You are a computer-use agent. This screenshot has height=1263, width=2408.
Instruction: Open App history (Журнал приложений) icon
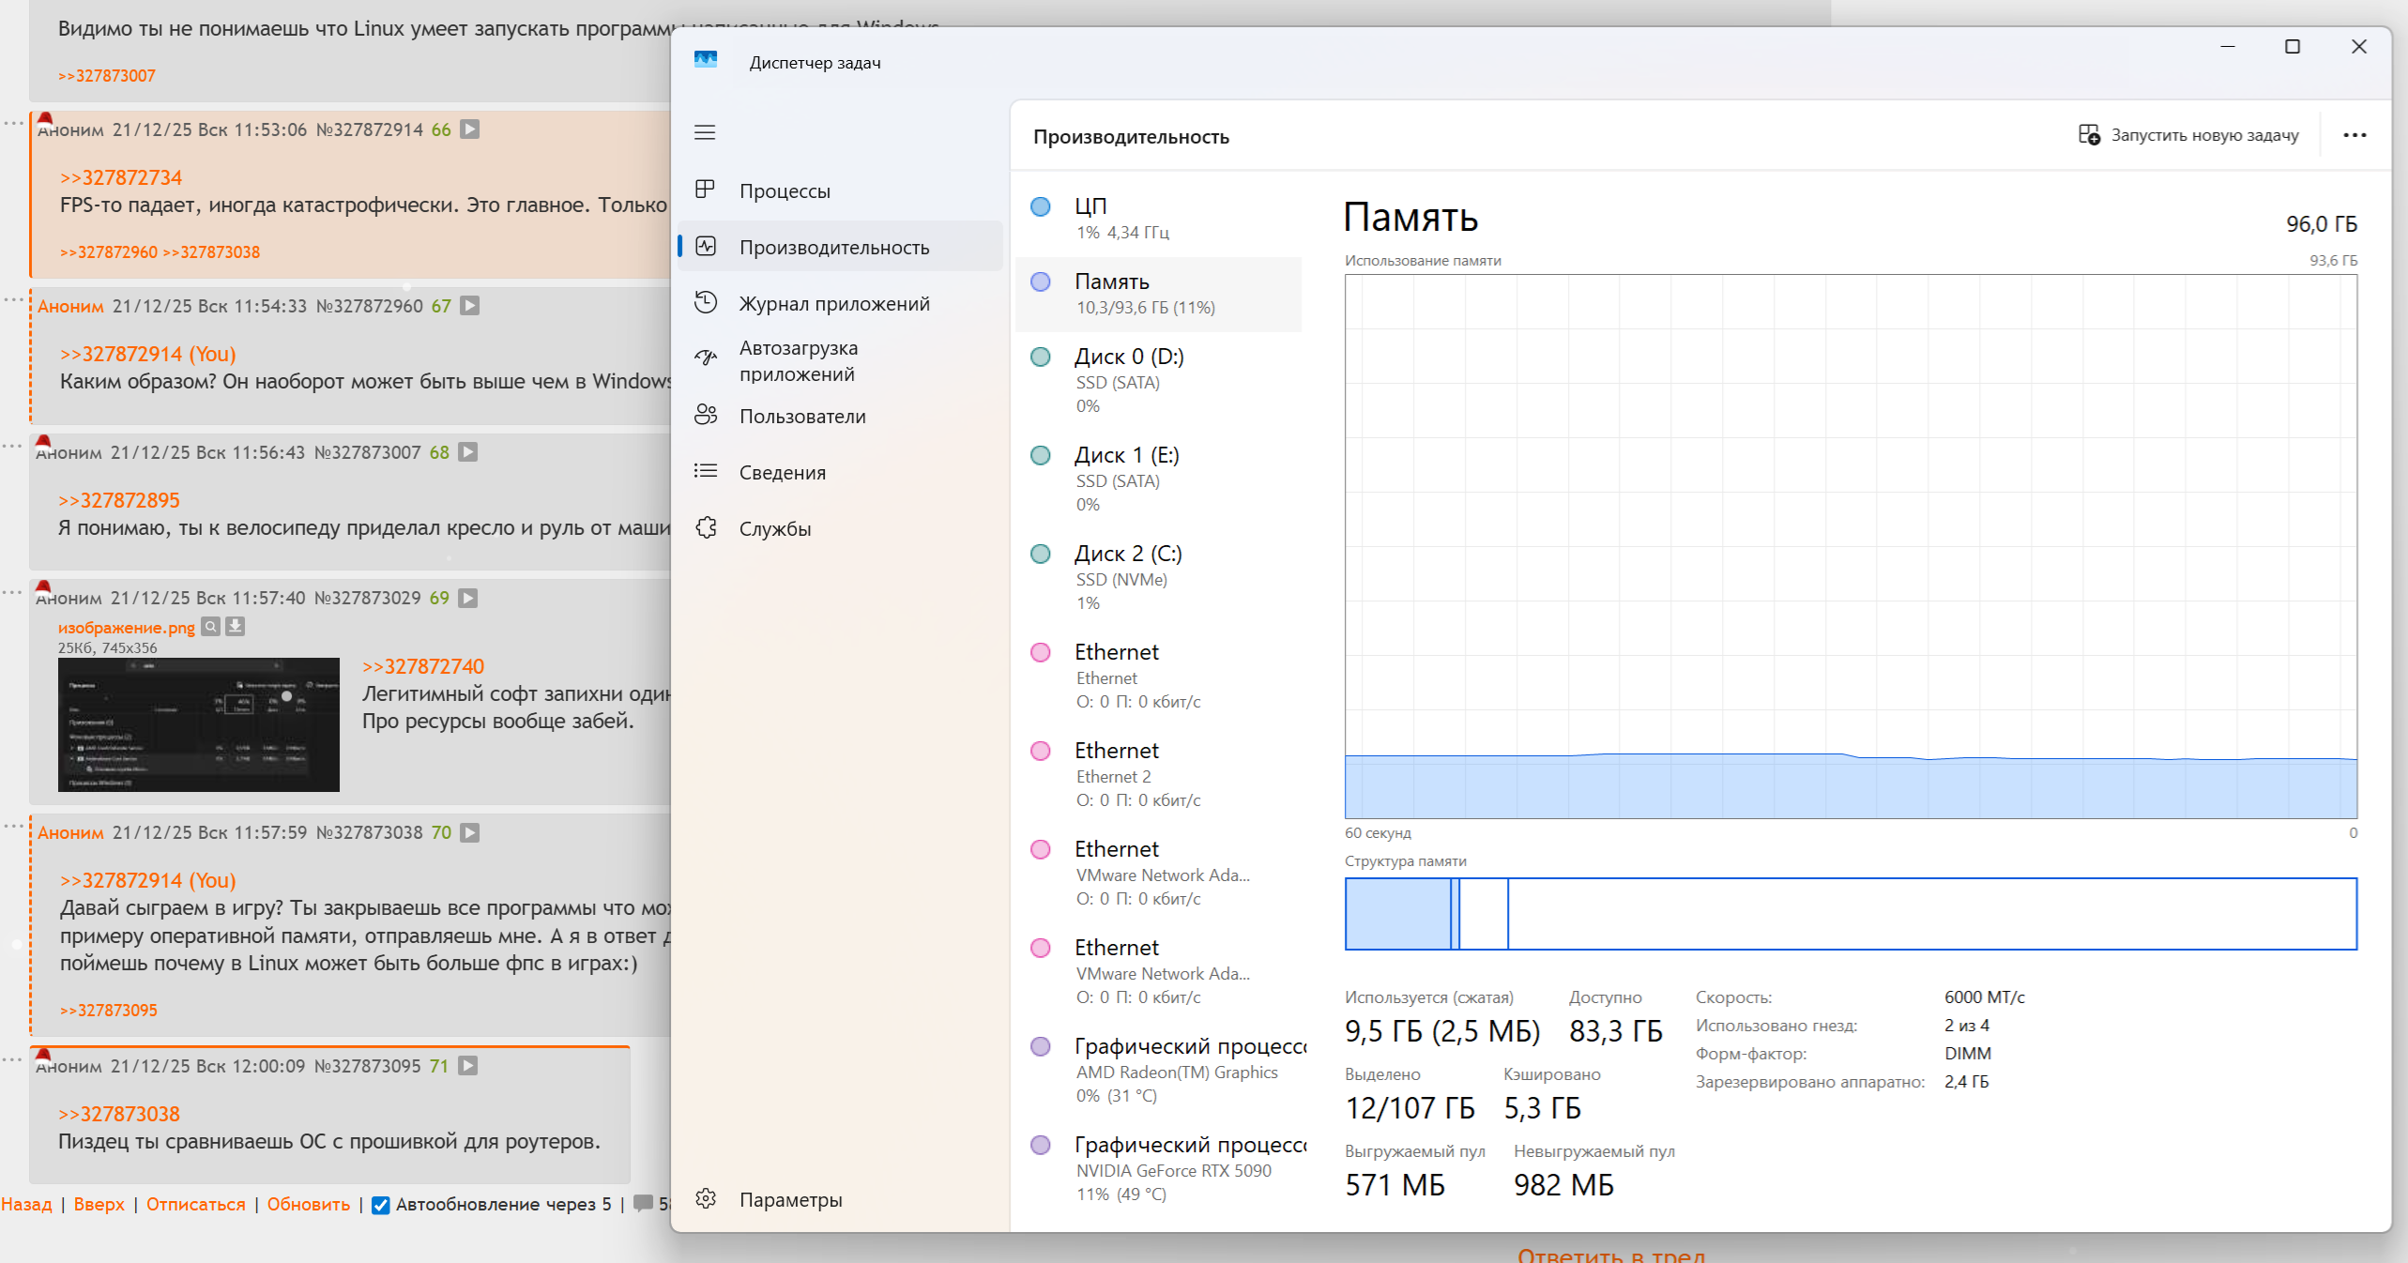coord(705,303)
